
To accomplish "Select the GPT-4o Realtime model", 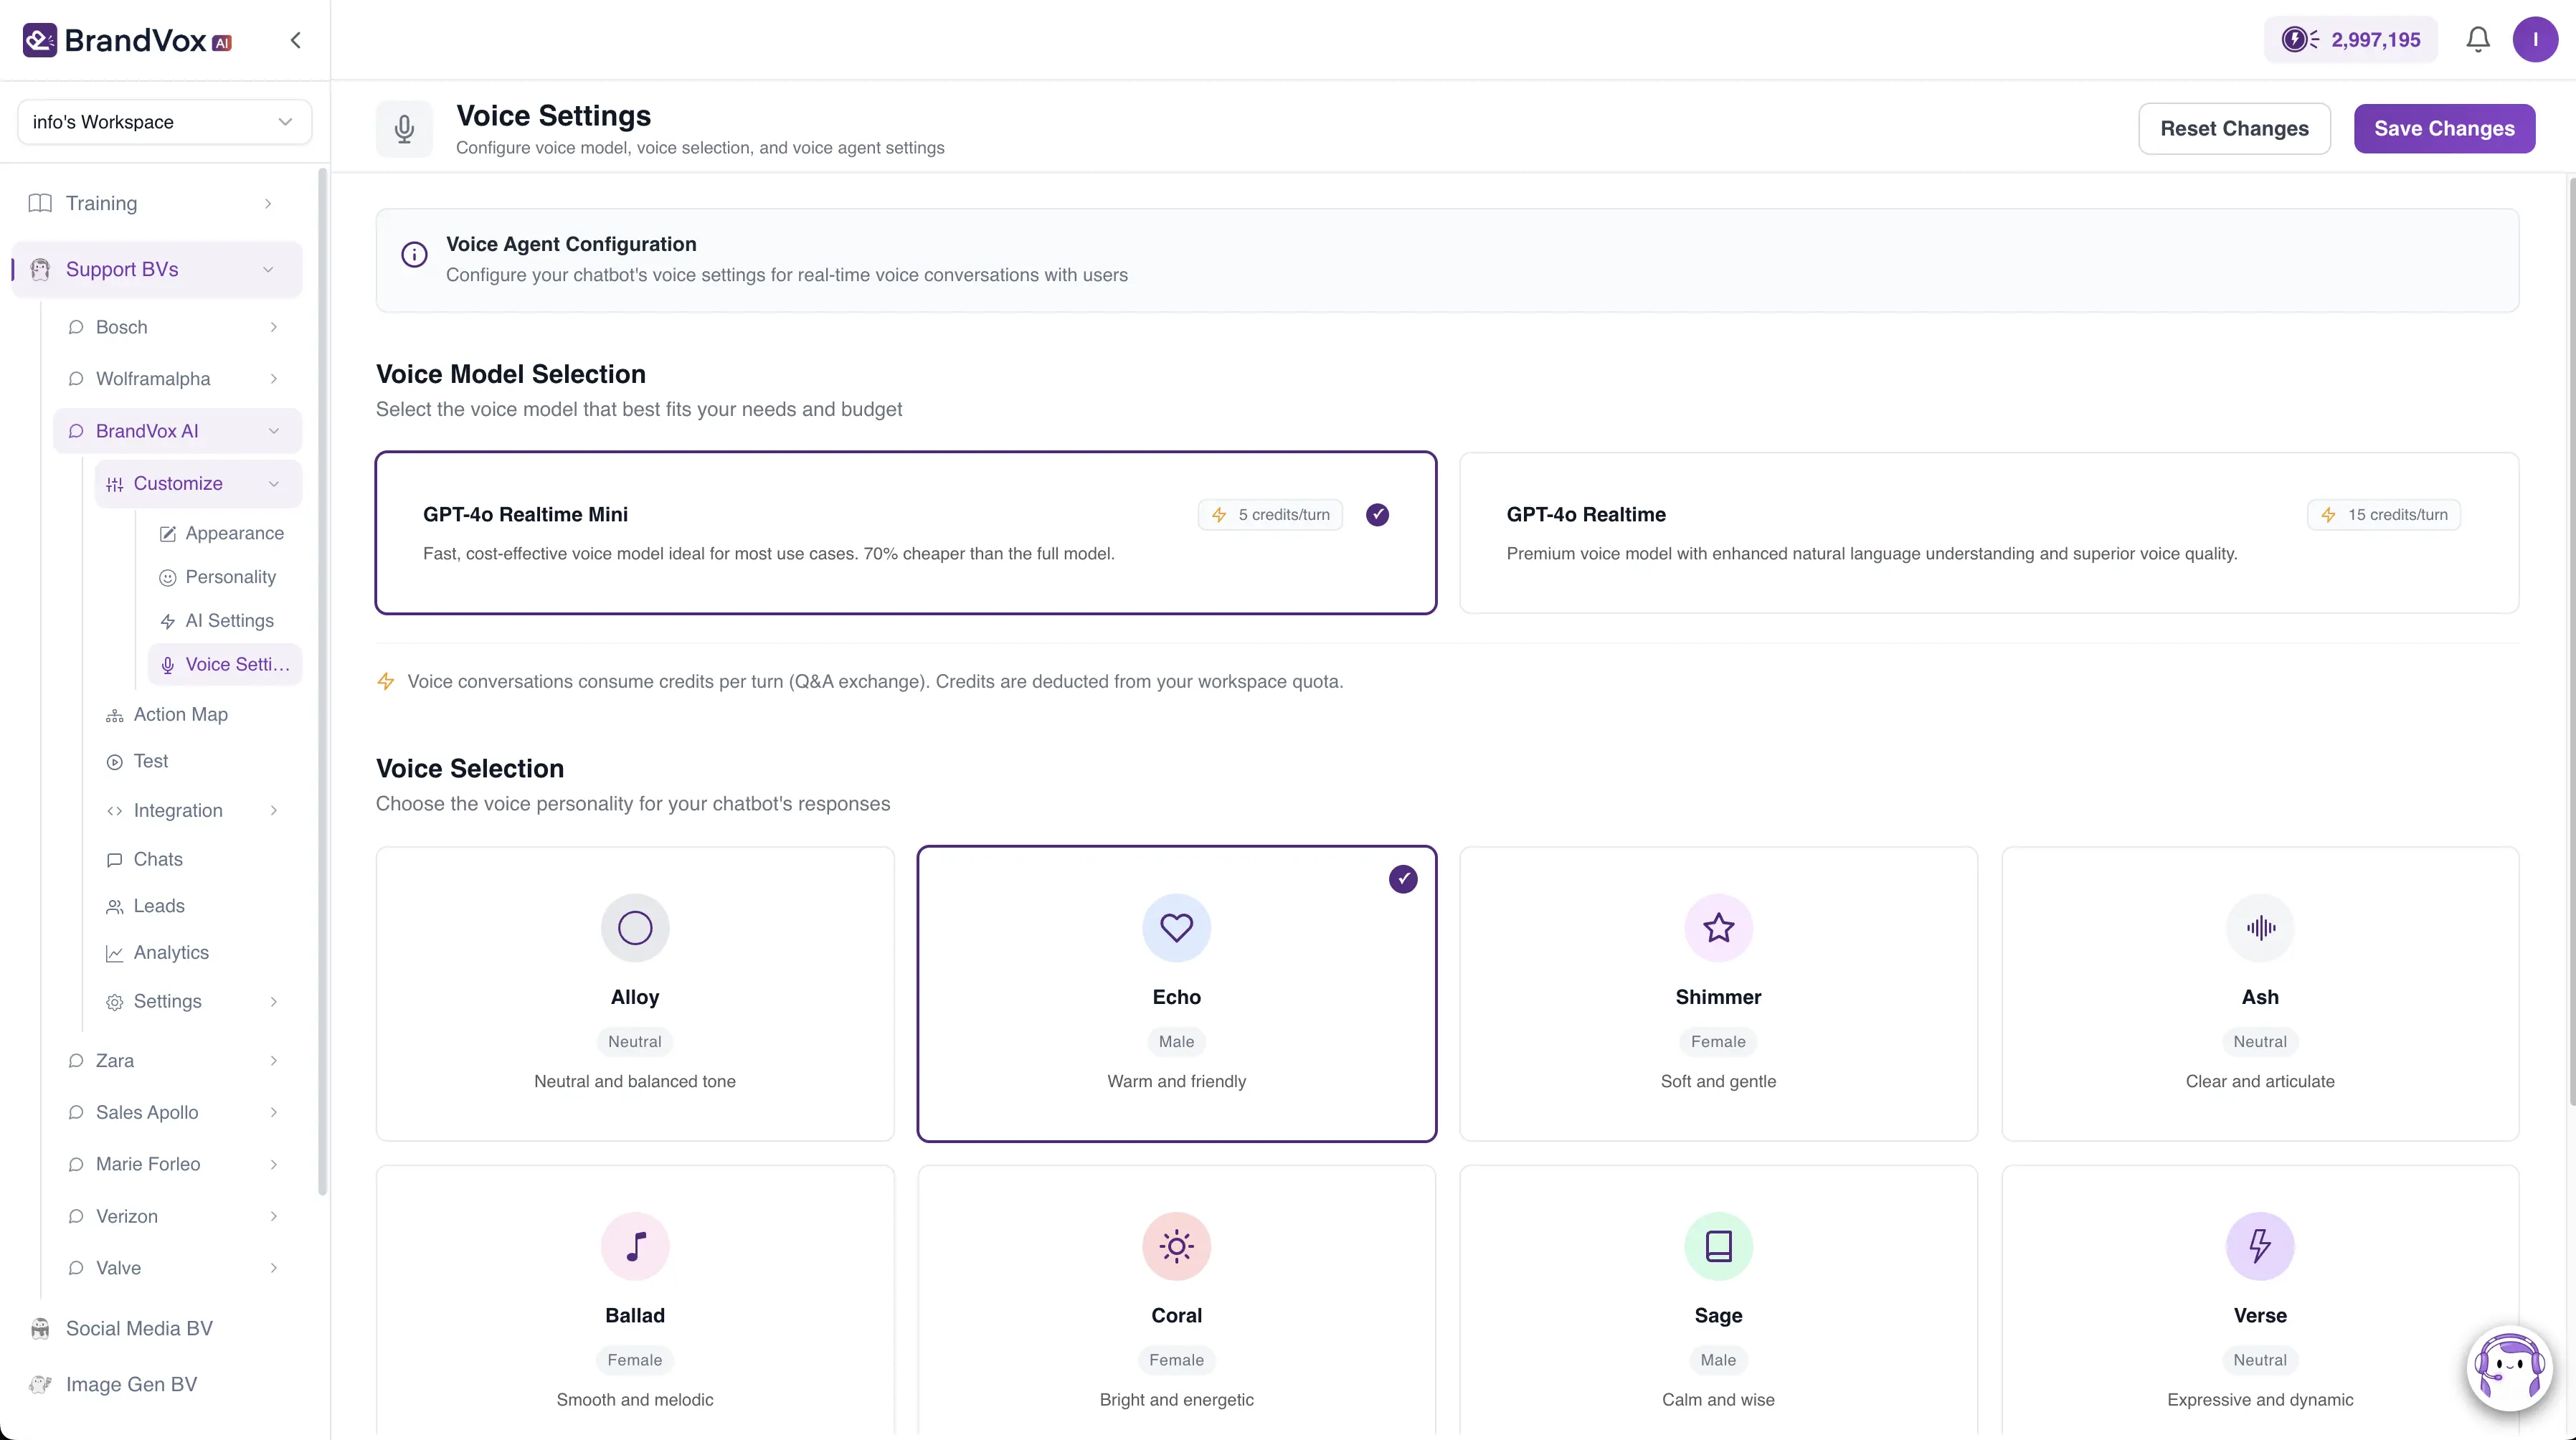I will click(1988, 533).
